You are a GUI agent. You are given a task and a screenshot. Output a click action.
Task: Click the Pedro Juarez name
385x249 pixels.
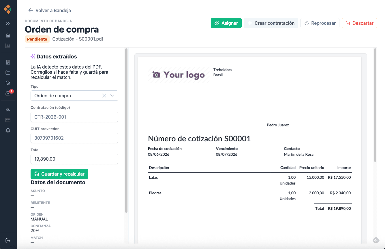click(278, 125)
